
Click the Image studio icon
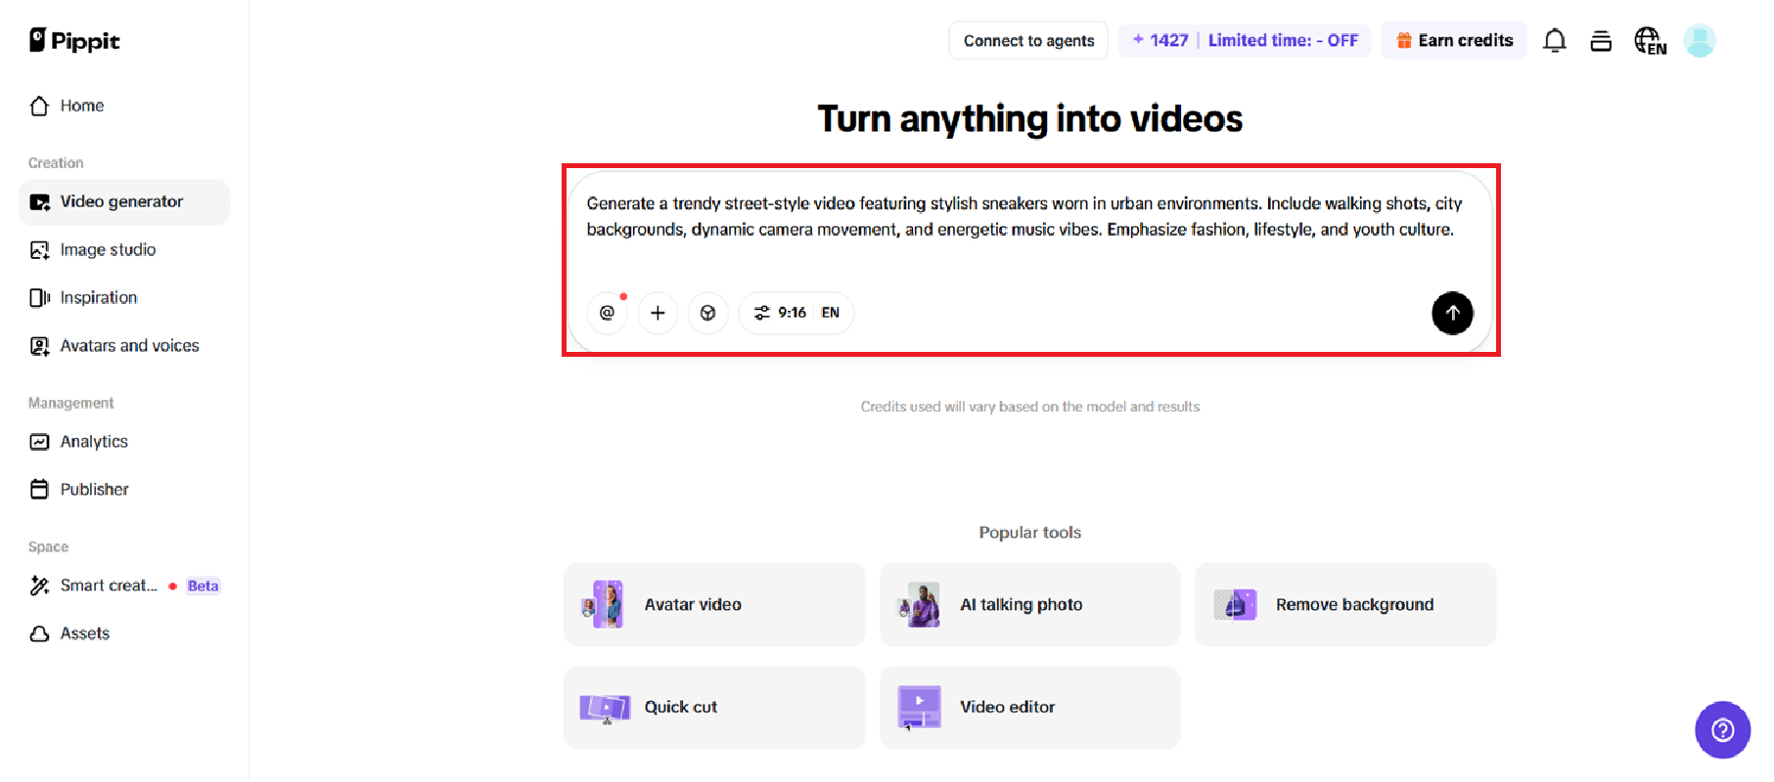click(39, 250)
